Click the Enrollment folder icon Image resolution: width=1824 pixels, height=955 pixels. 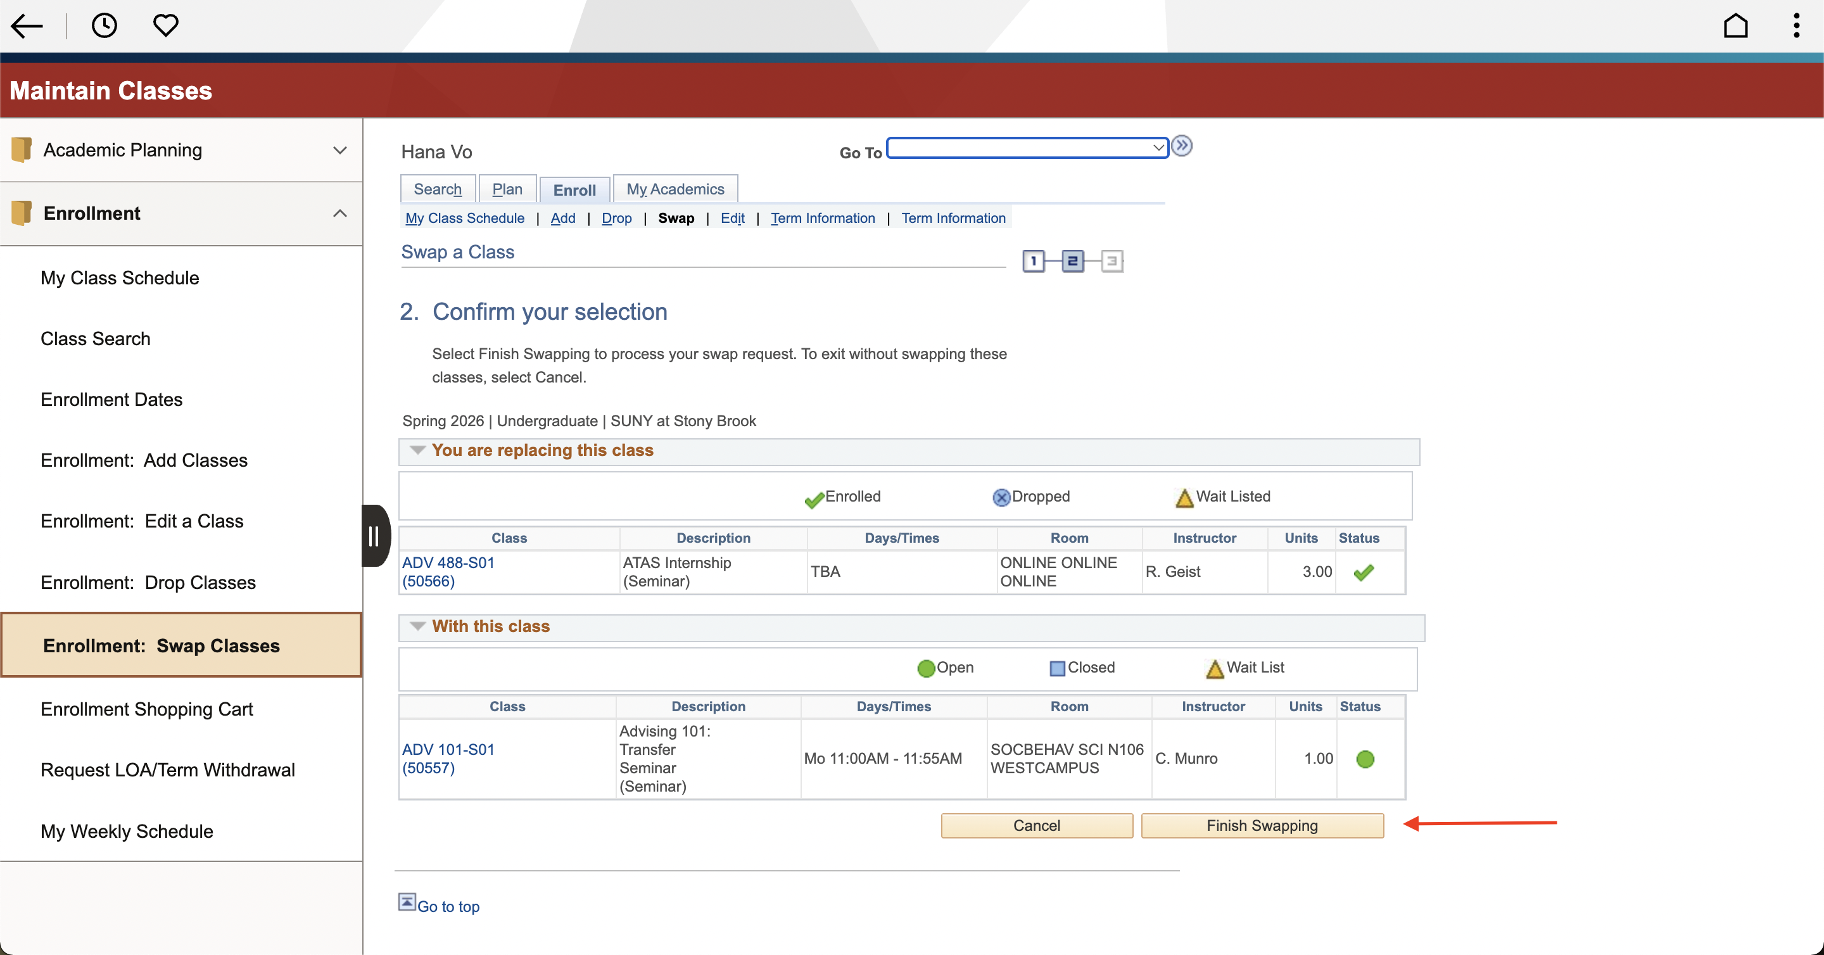(x=22, y=213)
